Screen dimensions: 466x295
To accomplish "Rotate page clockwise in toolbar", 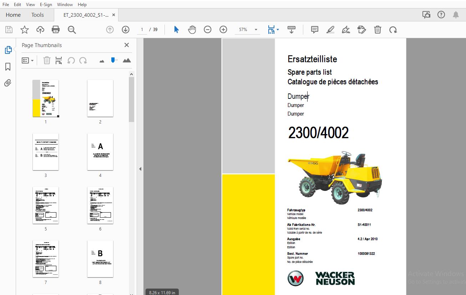I will 393,30.
